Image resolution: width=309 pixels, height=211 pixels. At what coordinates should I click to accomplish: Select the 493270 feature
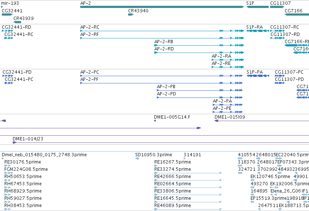(x=252, y=187)
